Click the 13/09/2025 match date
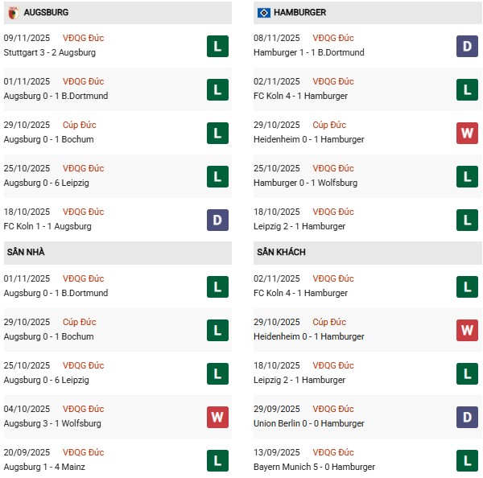Image resolution: width=483 pixels, height=478 pixels. (x=278, y=452)
